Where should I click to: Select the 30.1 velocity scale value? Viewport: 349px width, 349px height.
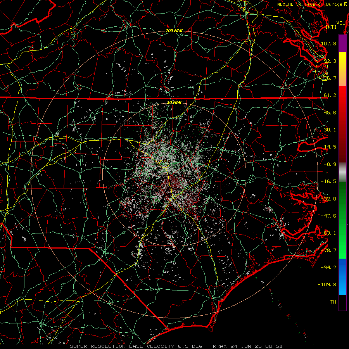(330, 130)
